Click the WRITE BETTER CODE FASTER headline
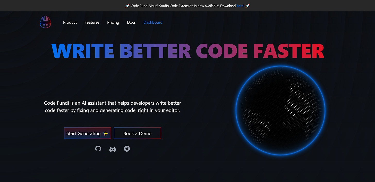The width and height of the screenshot is (375, 182). (187, 51)
